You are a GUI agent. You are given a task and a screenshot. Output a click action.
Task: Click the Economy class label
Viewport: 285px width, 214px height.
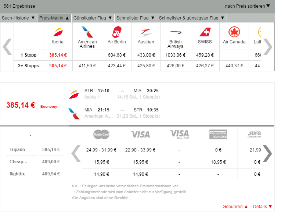coord(49,107)
